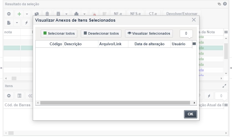
Task: Click dialog scrollbar left arrow
Action: coord(38,103)
